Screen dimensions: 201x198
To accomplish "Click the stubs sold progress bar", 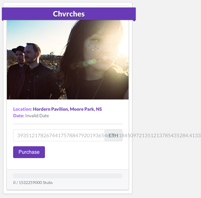I will click(68, 176).
